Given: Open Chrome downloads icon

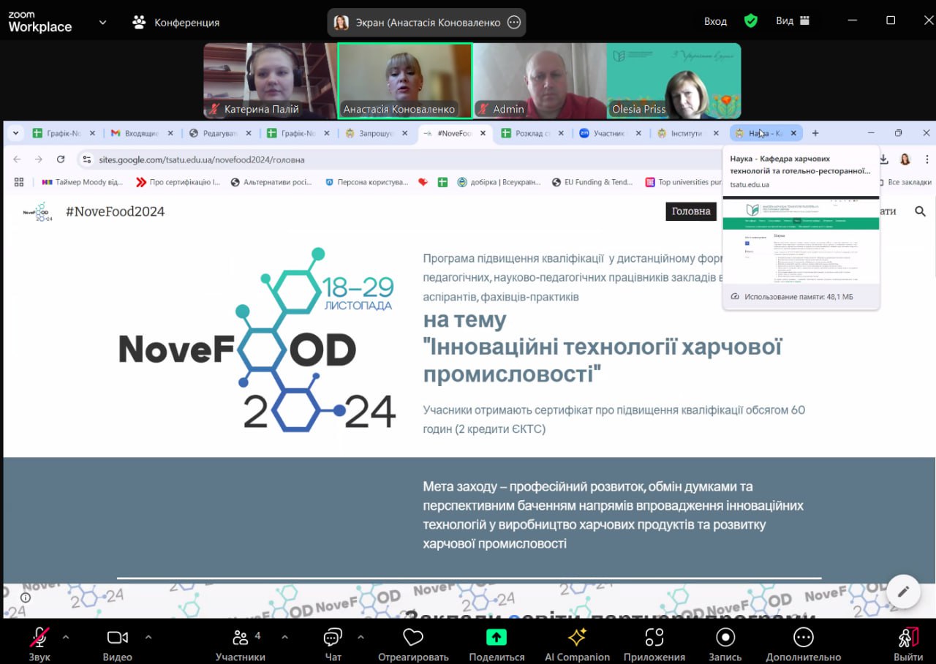Looking at the screenshot, I should coord(883,159).
